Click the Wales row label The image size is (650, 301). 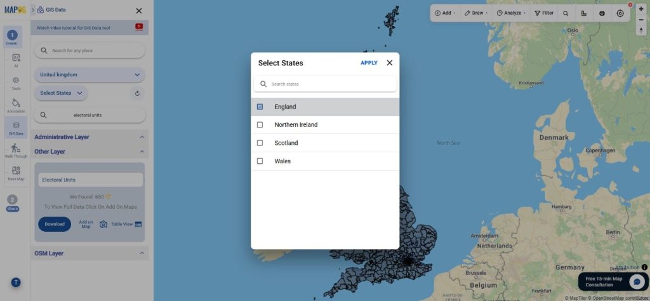pos(282,161)
